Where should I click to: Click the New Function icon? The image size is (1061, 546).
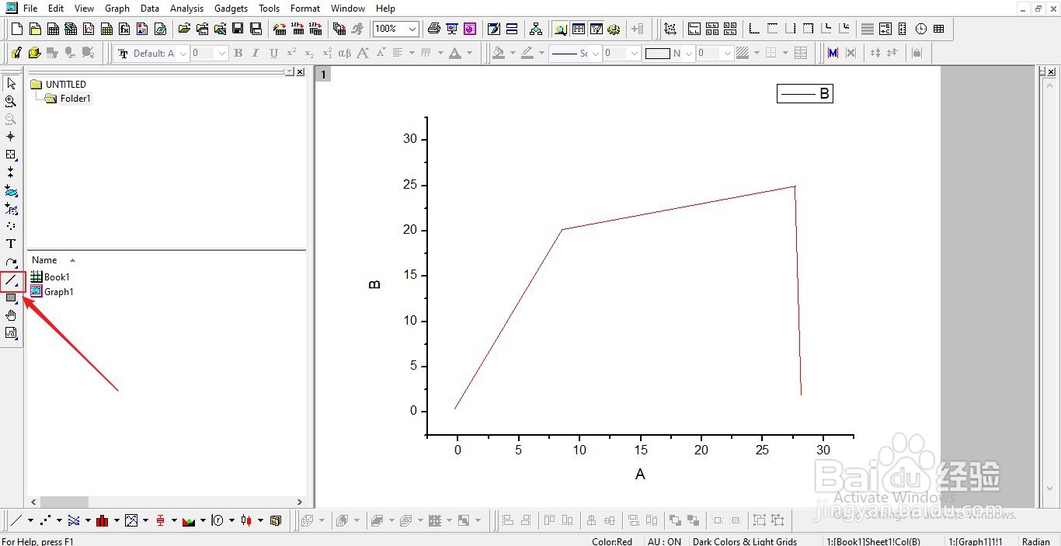point(124,30)
